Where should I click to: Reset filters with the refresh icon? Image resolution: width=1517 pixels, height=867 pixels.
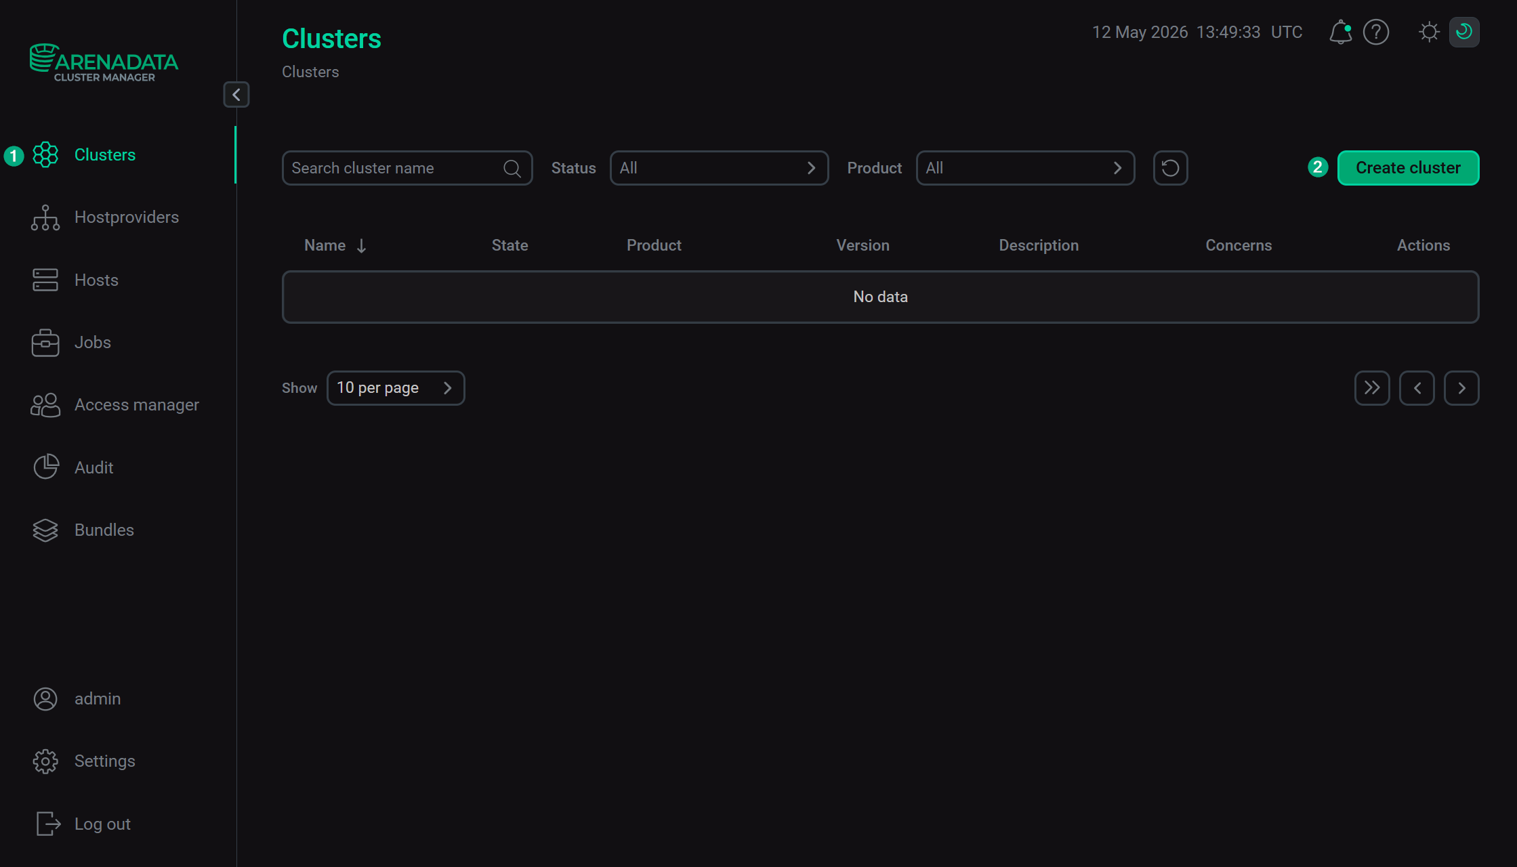pyautogui.click(x=1170, y=168)
